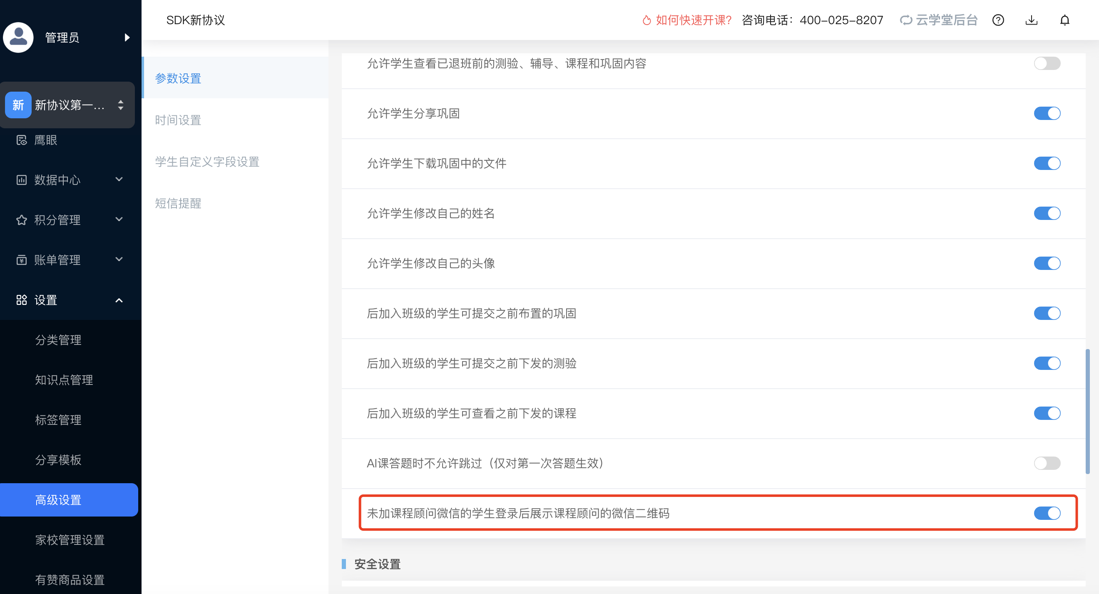Viewport: 1099px width, 594px height.
Task: Toggle 允许学生修改自己的头像 switch
Action: tap(1047, 263)
